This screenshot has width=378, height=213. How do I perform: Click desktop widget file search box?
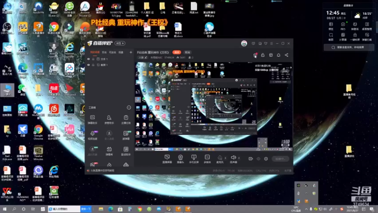pos(349,47)
